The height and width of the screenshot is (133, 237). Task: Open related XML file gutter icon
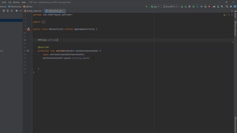pyautogui.click(x=28, y=29)
